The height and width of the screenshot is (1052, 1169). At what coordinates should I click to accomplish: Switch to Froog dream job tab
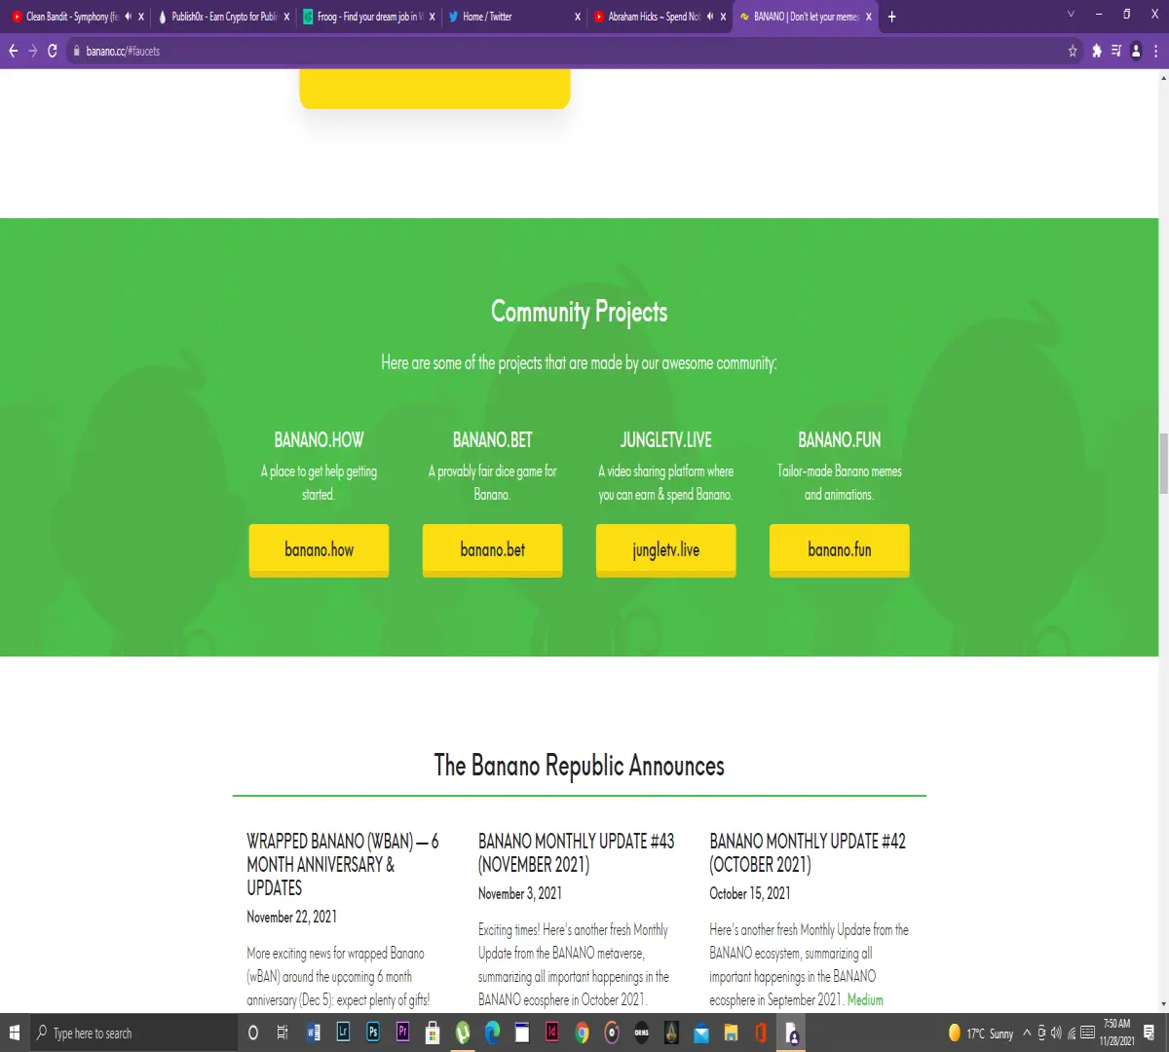coord(368,17)
